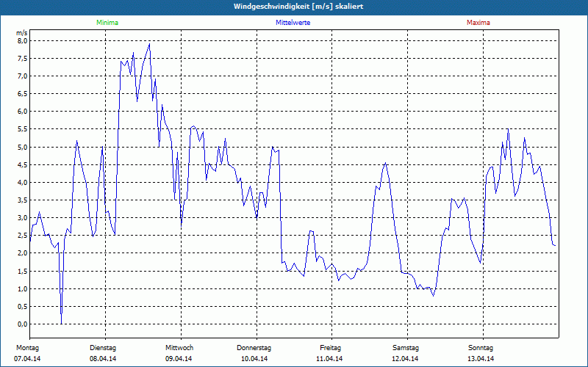Click the 'm/s' unit label
The height and width of the screenshot is (367, 588).
(22, 33)
